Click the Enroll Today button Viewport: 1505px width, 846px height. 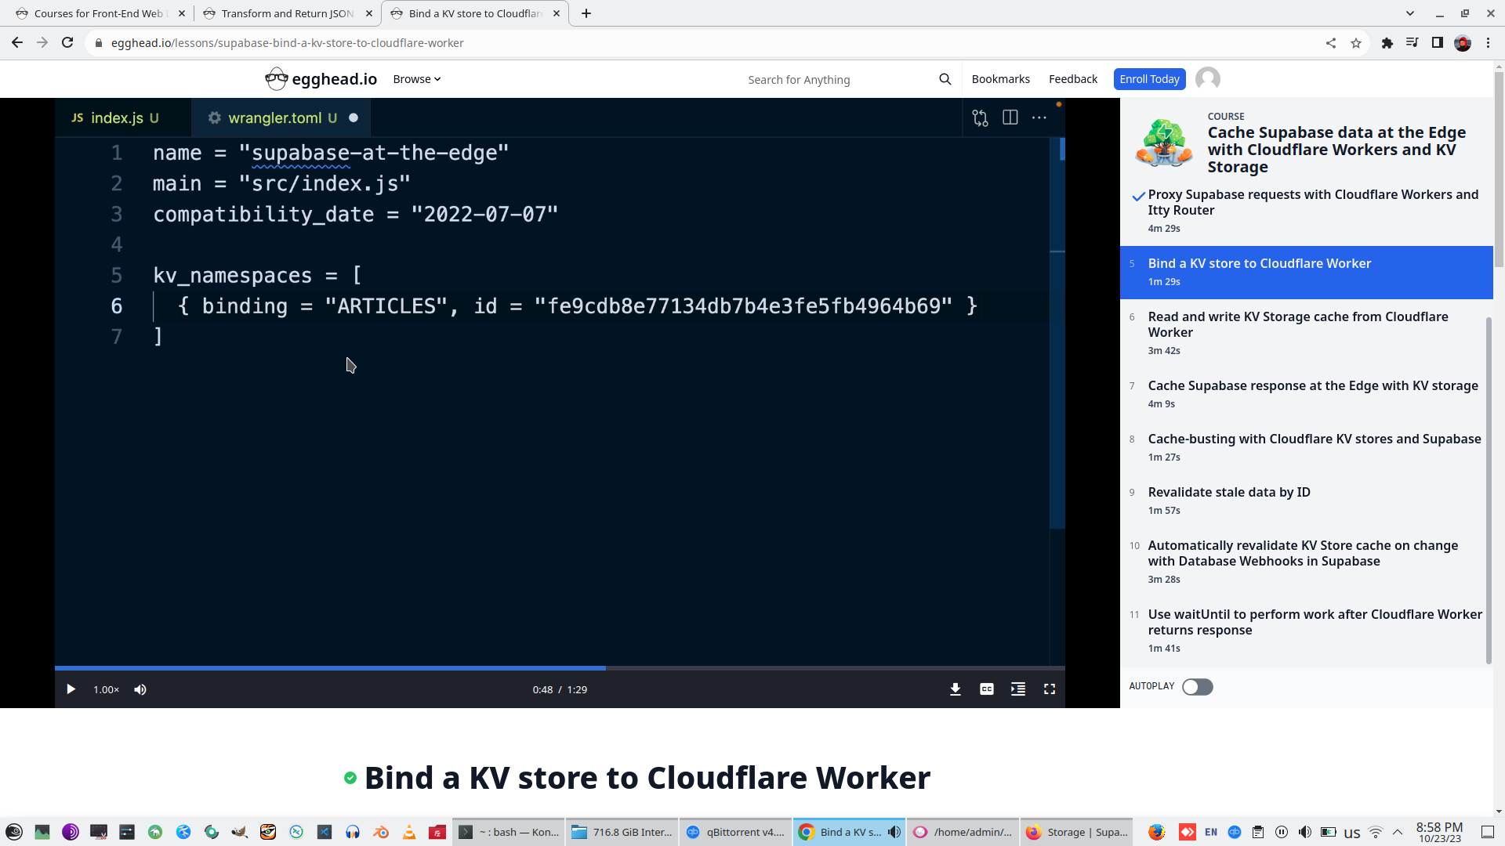pyautogui.click(x=1148, y=79)
